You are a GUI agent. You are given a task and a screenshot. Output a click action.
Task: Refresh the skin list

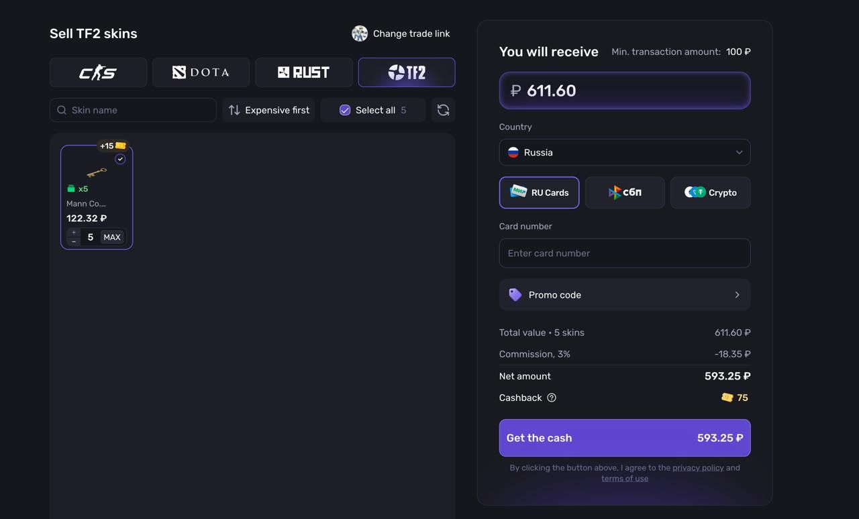[x=443, y=109]
